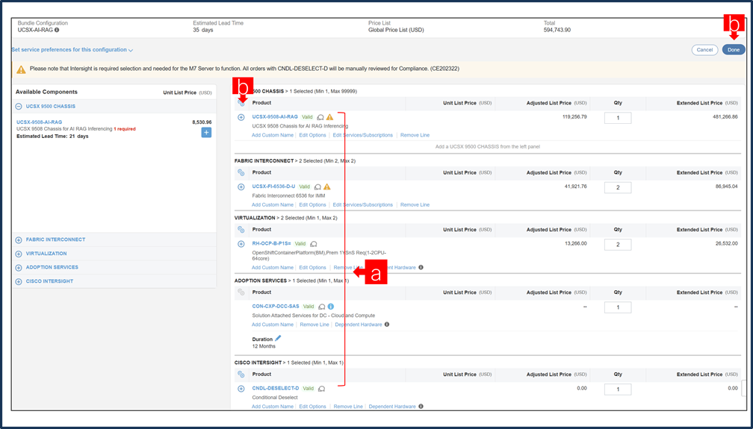Click the support headset icon beside CNDL-DESELECT-D
Screen dimensions: 753x429
pyautogui.click(x=322, y=389)
